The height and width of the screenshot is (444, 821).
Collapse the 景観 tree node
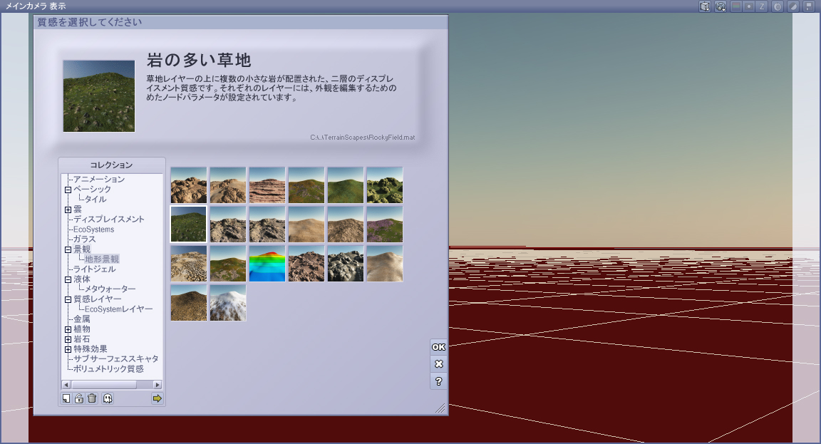pyautogui.click(x=68, y=249)
